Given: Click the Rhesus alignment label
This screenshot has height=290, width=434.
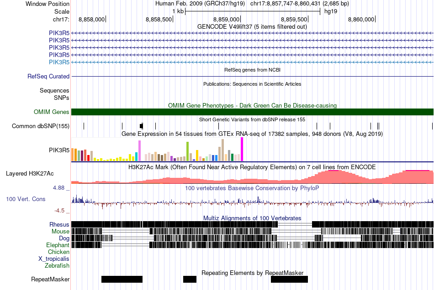Looking at the screenshot, I should point(59,224).
